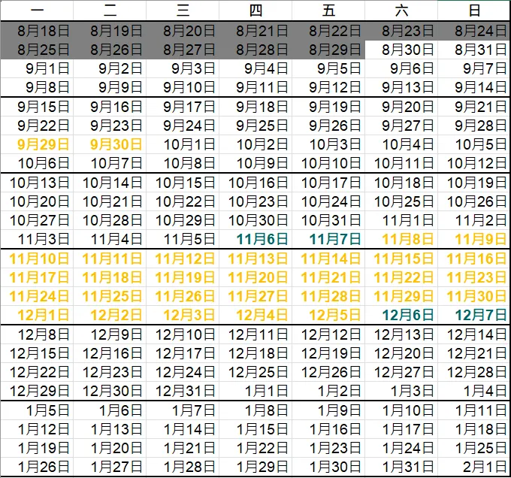Image resolution: width=511 pixels, height=478 pixels.
Task: Select the grey 8月27日 cell
Action: click(x=183, y=50)
